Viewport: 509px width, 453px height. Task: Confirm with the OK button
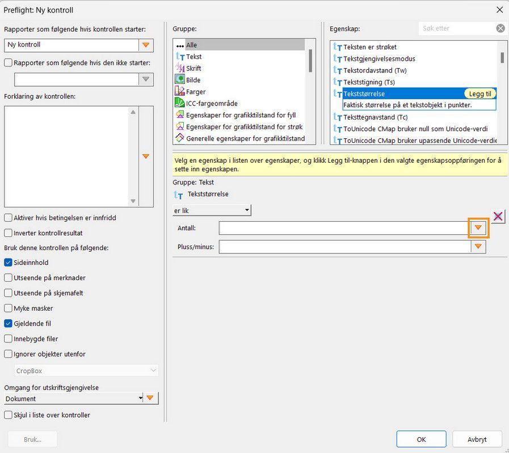[x=422, y=439]
